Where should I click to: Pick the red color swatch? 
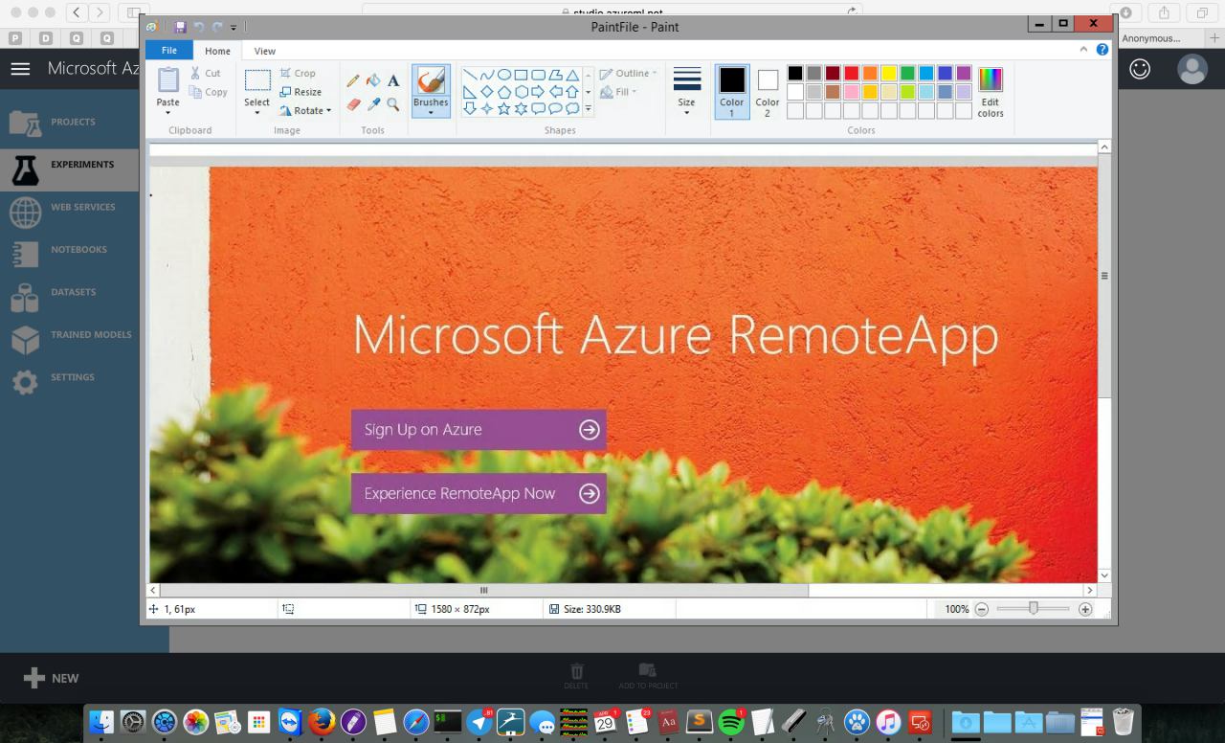(852, 74)
